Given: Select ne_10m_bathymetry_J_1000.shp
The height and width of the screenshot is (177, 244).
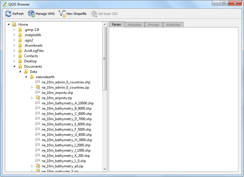Looking at the screenshot, I should click(x=66, y=150).
